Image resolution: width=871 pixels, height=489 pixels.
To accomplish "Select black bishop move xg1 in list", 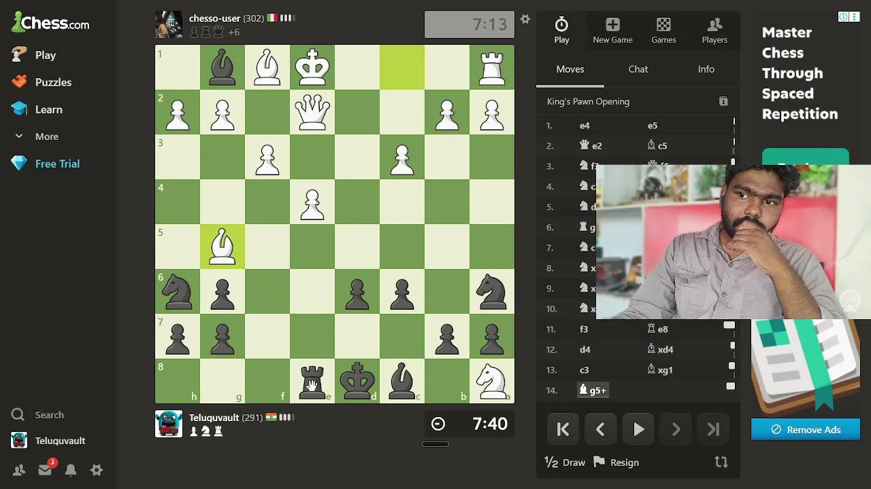I will [x=660, y=370].
